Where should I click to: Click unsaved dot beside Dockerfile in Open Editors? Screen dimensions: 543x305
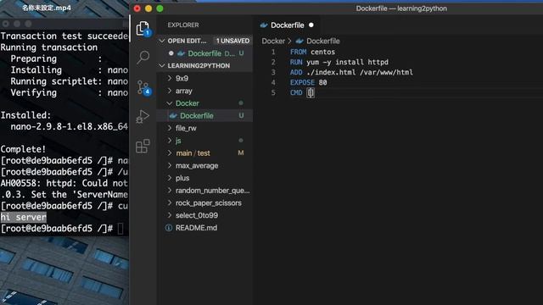tap(171, 53)
